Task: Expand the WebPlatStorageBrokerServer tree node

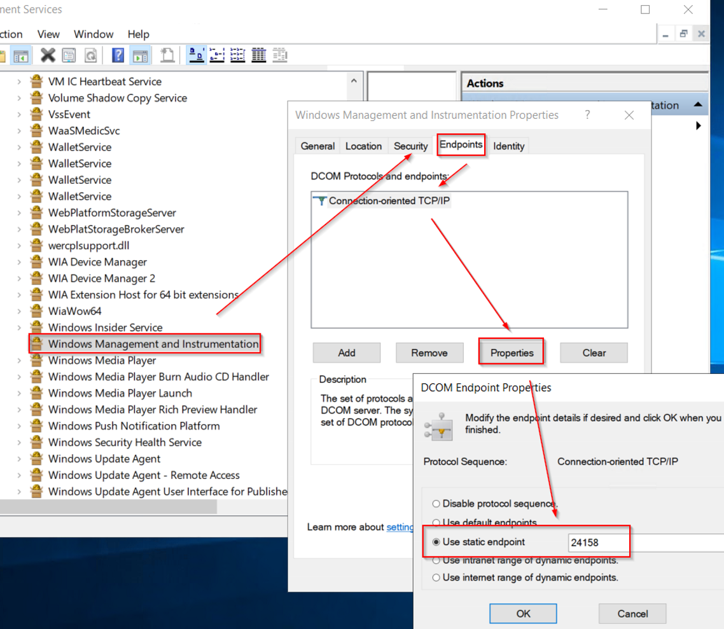Action: 19,229
